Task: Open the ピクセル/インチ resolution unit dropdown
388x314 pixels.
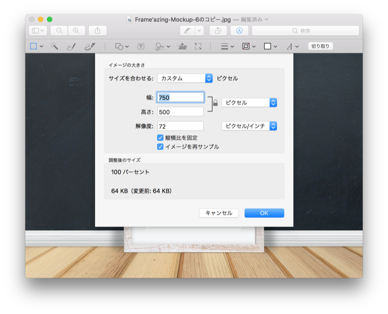Action: [x=249, y=126]
